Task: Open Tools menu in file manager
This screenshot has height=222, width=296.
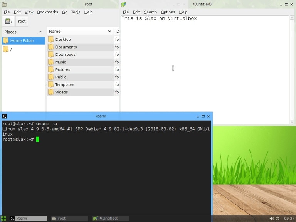Action: [76, 12]
